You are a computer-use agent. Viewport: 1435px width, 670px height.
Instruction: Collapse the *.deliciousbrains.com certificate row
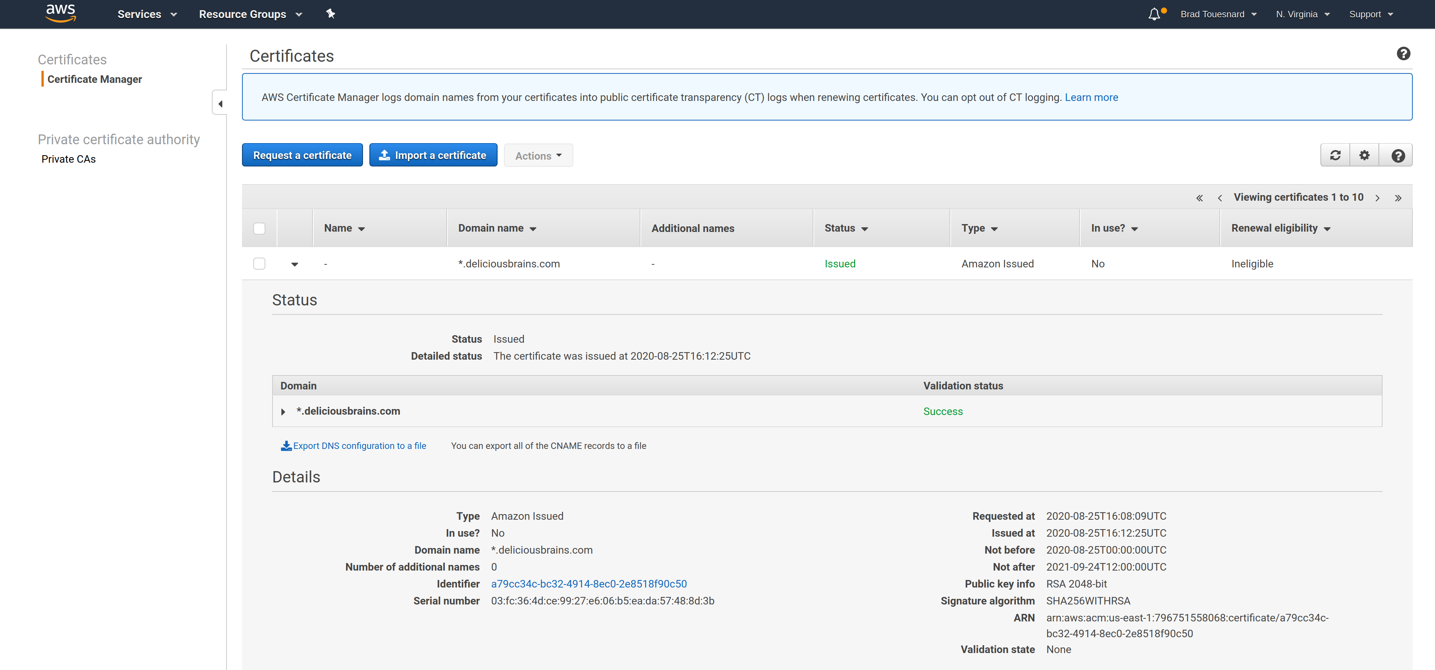coord(295,264)
